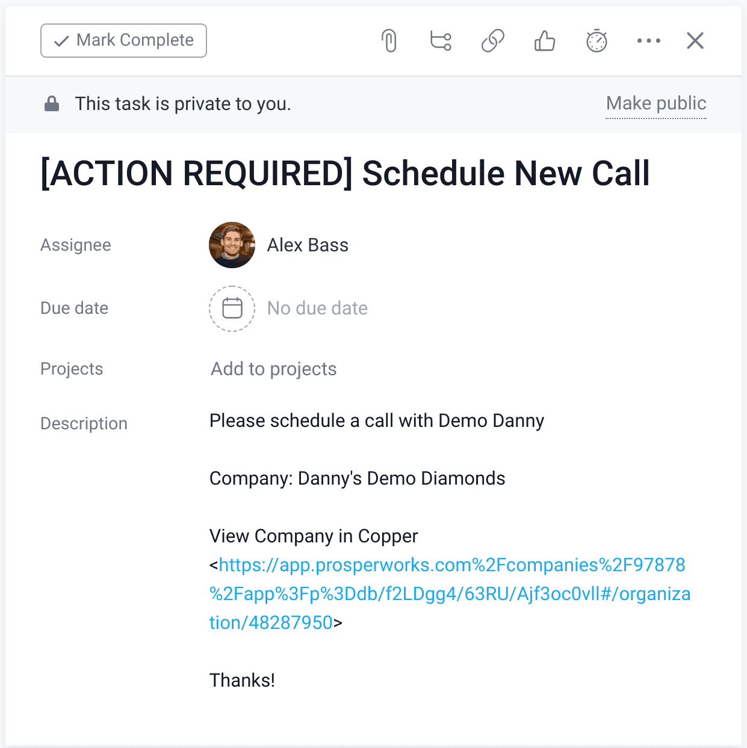Click Add to projects field
This screenshot has width=747, height=748.
coord(274,369)
